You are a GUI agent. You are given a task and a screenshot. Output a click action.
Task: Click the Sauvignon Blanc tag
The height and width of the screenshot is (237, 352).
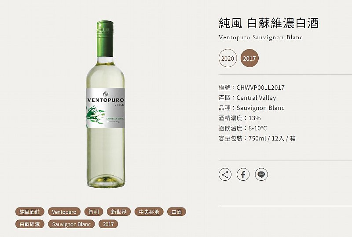click(71, 224)
